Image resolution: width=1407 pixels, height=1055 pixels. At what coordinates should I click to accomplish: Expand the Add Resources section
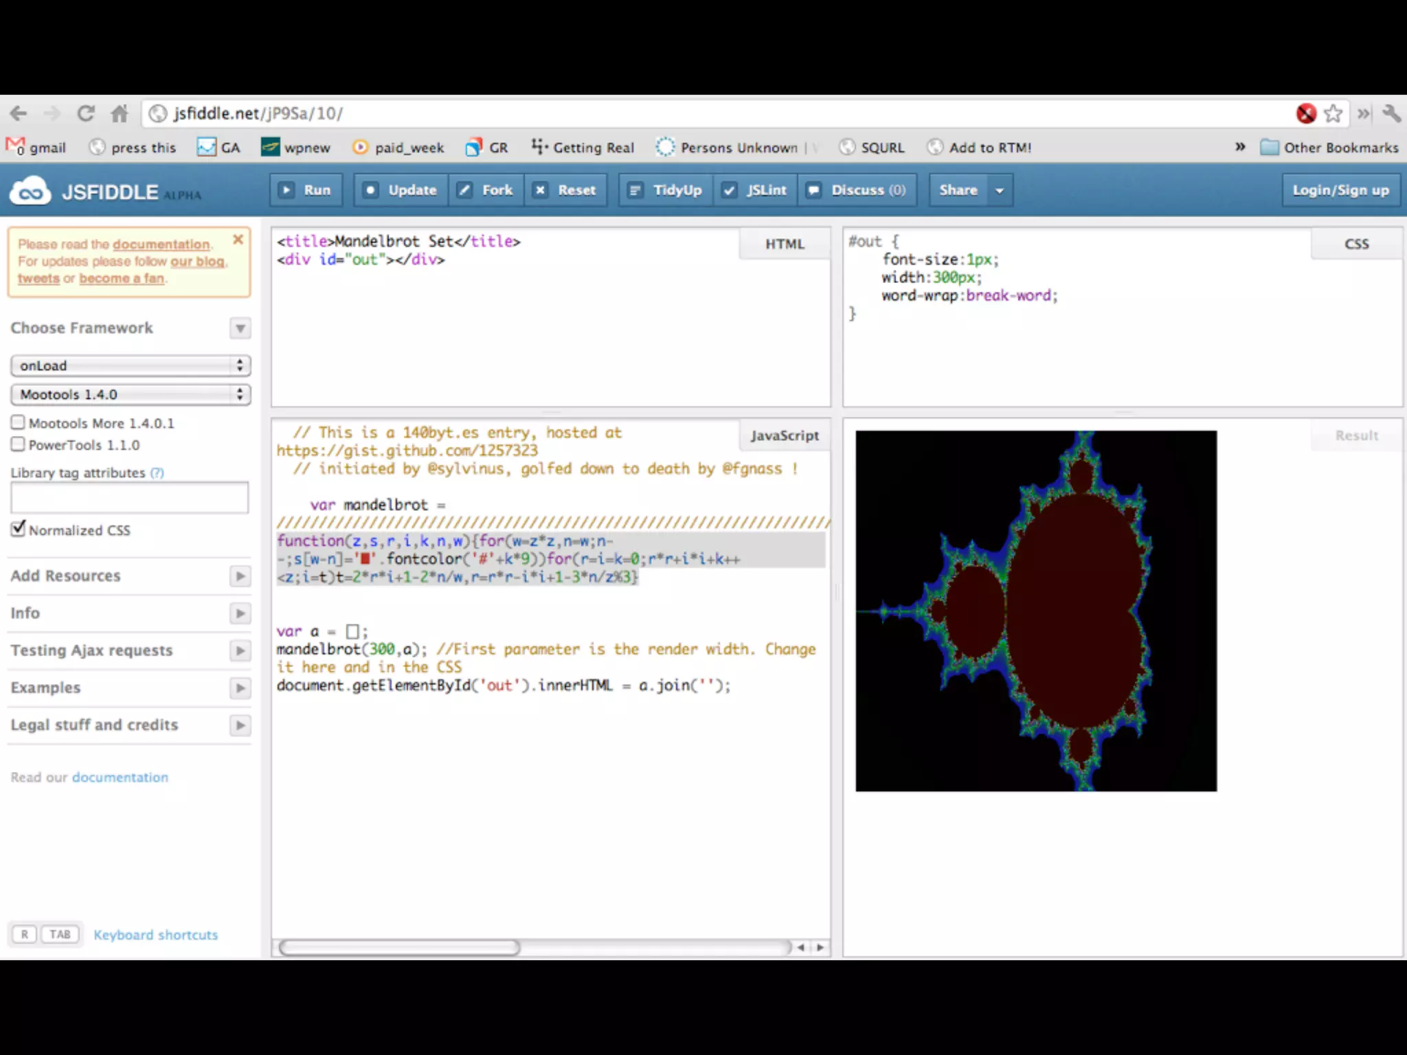240,576
